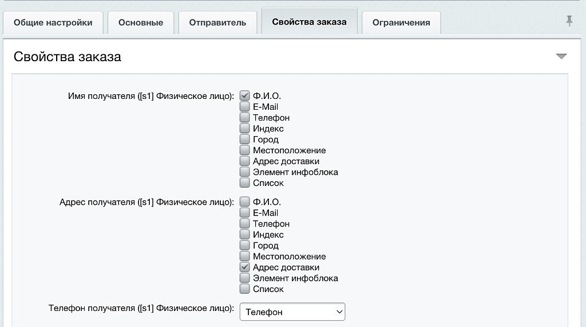Click the pin icon beside the tabs
This screenshot has height=327, width=586.
point(569,21)
